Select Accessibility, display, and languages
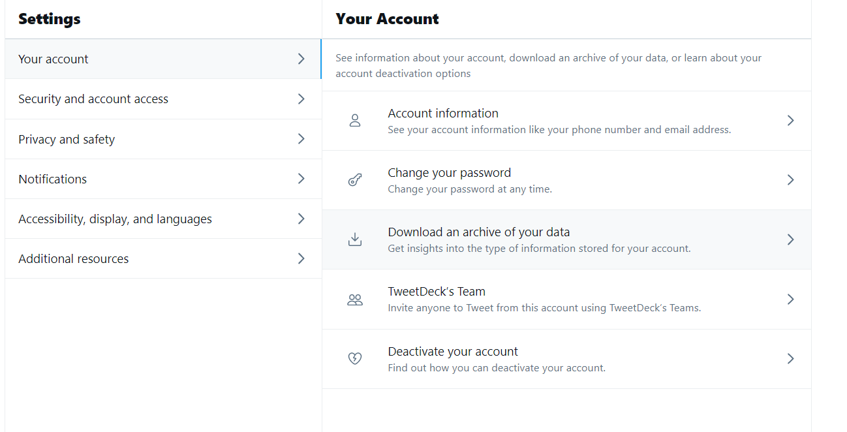This screenshot has height=432, width=847. coord(163,219)
